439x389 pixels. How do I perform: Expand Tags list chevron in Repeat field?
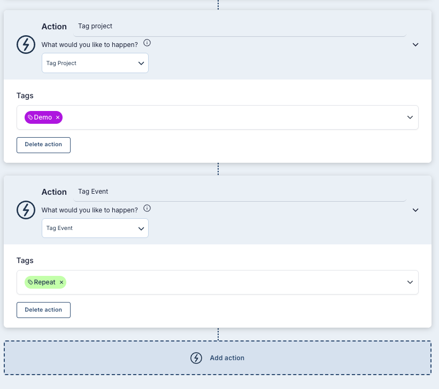(410, 282)
